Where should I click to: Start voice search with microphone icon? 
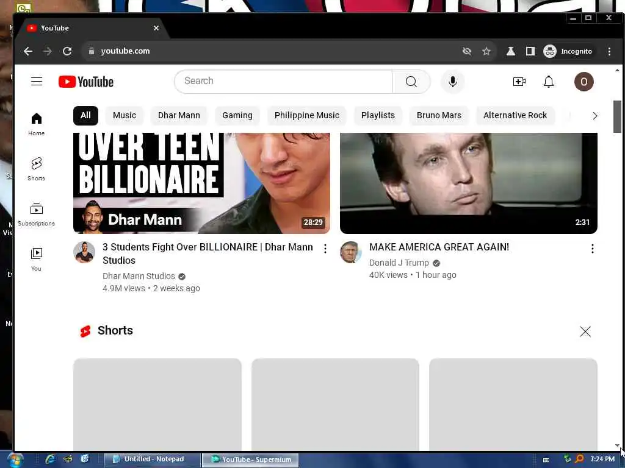[452, 82]
